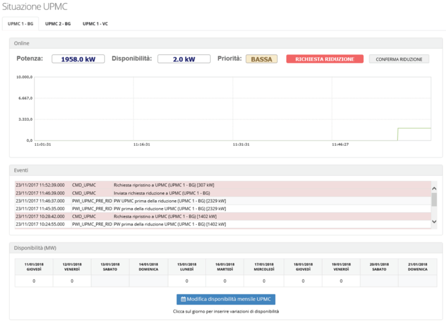Click the Eventi list scrollbar thumb
This screenshot has height=323, width=446.
click(x=434, y=199)
